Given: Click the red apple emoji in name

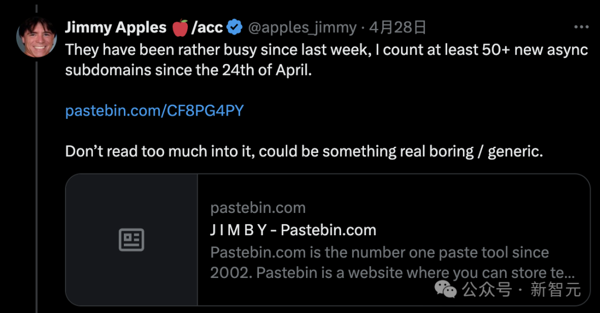Looking at the screenshot, I should tap(180, 27).
